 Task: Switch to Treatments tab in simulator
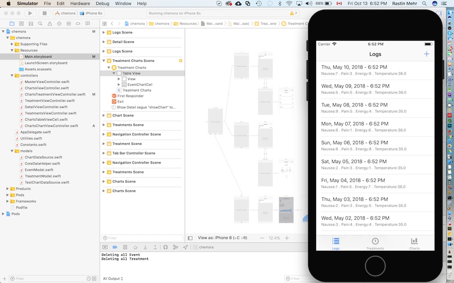tap(375, 244)
